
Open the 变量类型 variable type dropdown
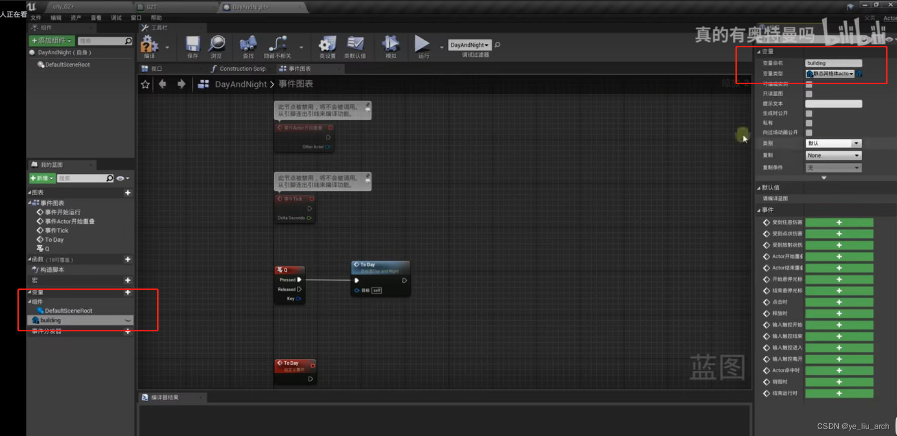[x=830, y=74]
